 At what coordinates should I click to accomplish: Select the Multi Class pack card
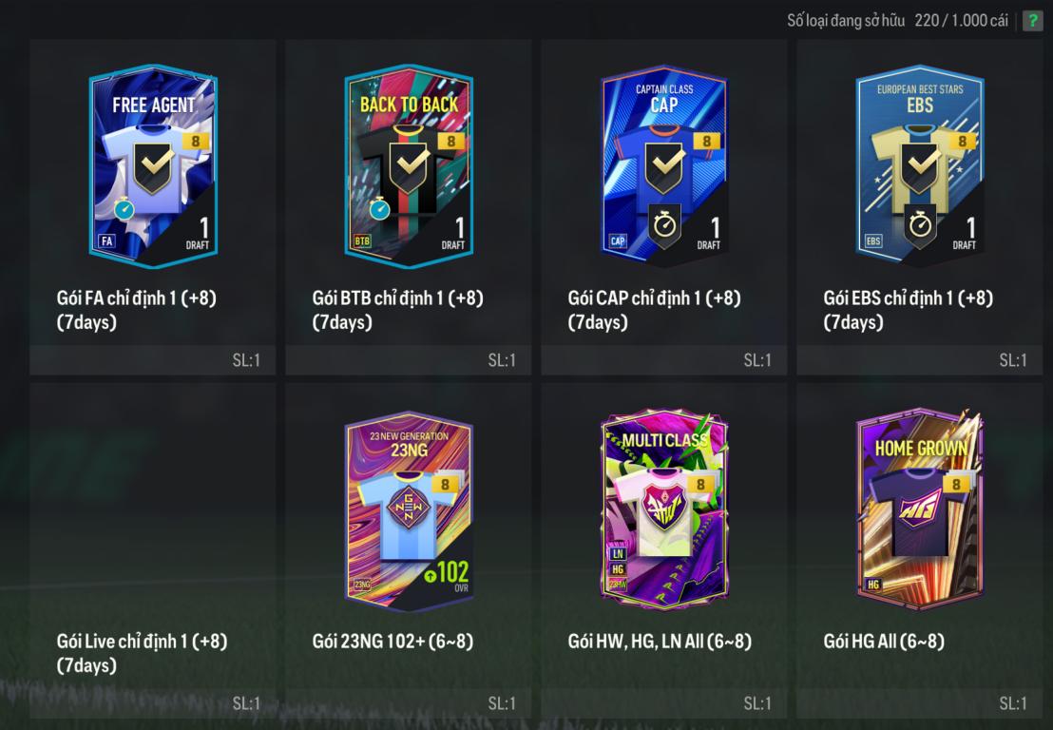coord(664,509)
